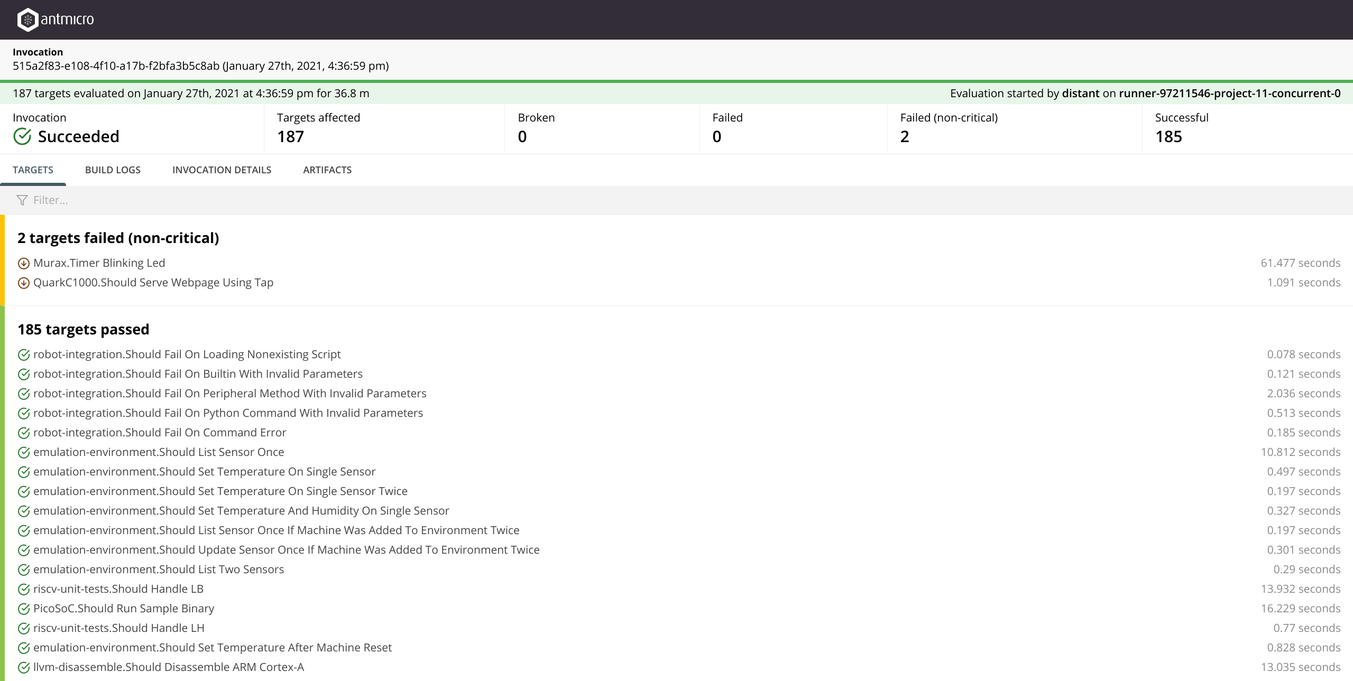Click the passed icon beside Should List Two Sensors
This screenshot has width=1353, height=681.
[24, 570]
